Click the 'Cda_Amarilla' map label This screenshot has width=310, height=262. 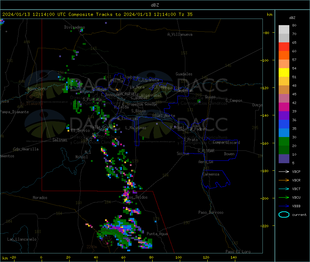(x=26, y=149)
